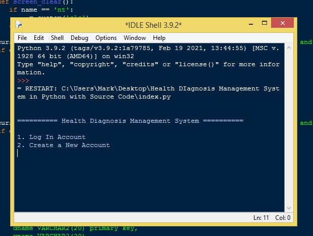
Task: Click the '2. Create a New Account' line
Action: (64, 145)
